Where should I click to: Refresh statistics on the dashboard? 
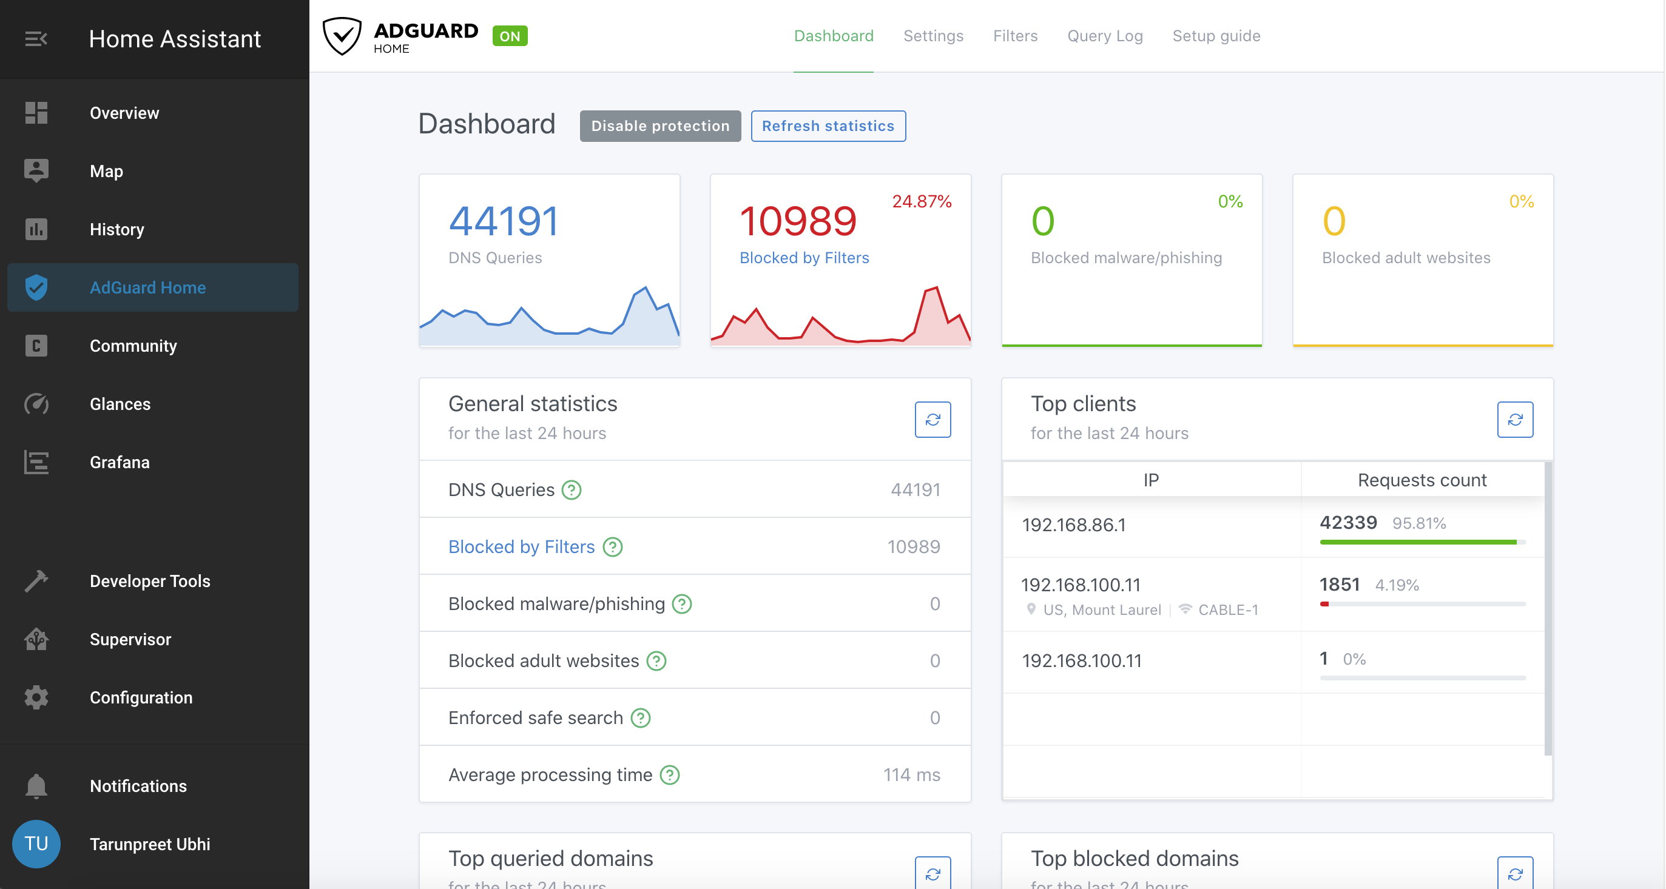coord(828,126)
